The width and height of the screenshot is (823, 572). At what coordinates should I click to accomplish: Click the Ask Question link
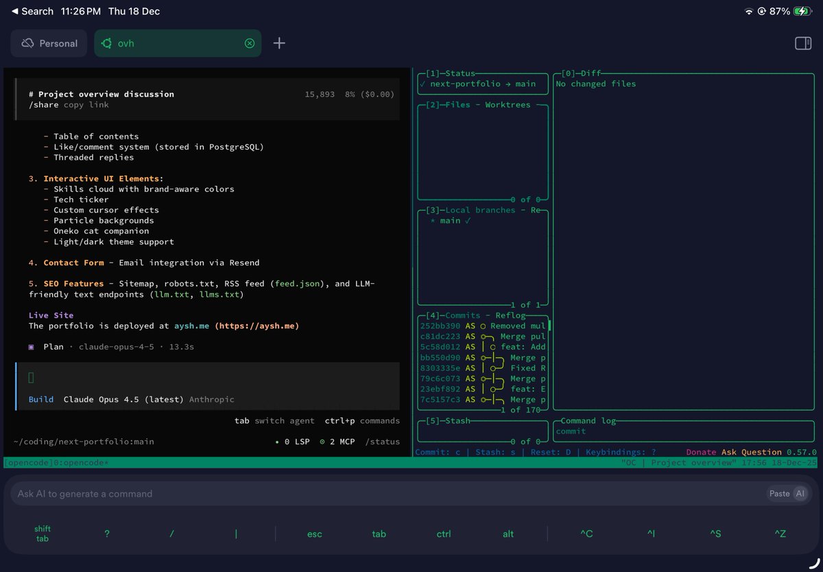(751, 452)
